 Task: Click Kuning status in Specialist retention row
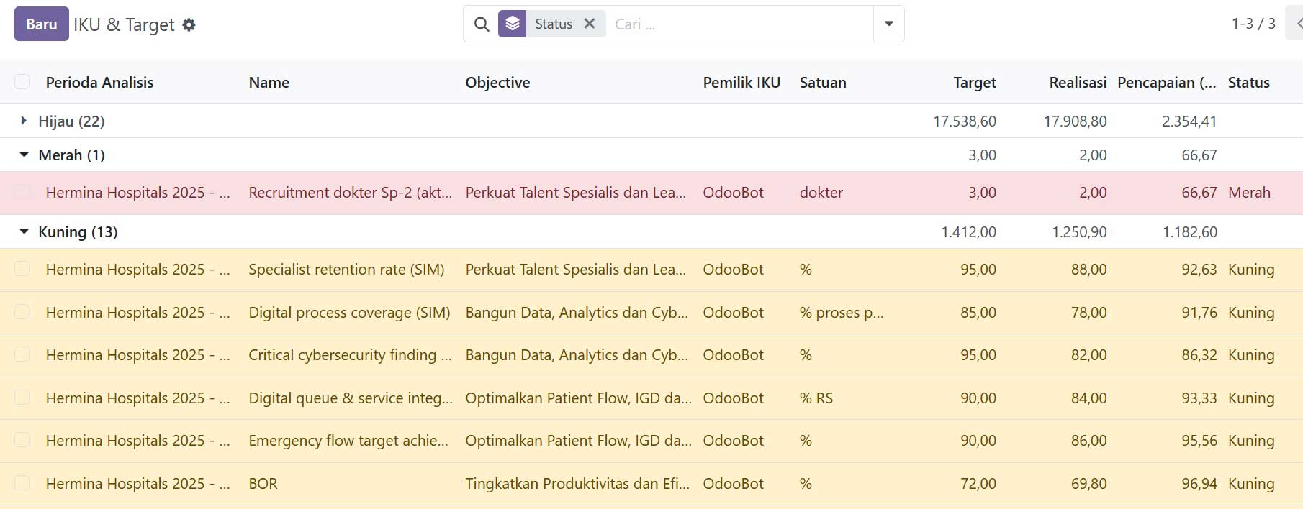click(1251, 270)
